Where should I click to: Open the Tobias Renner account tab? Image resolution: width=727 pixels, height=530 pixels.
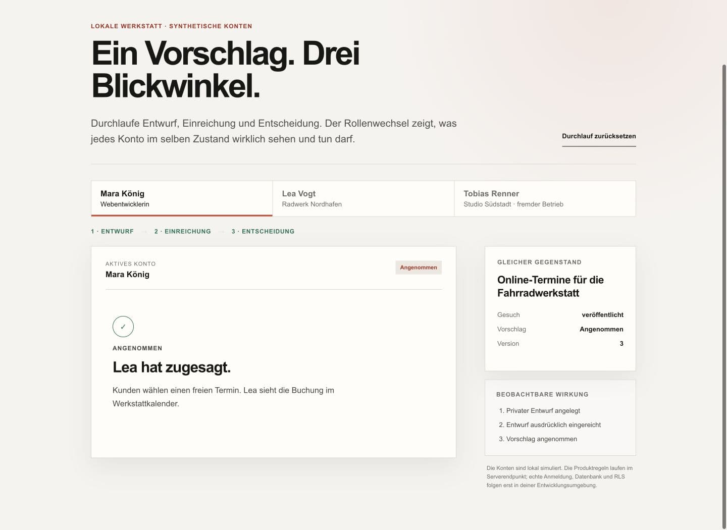coord(545,199)
